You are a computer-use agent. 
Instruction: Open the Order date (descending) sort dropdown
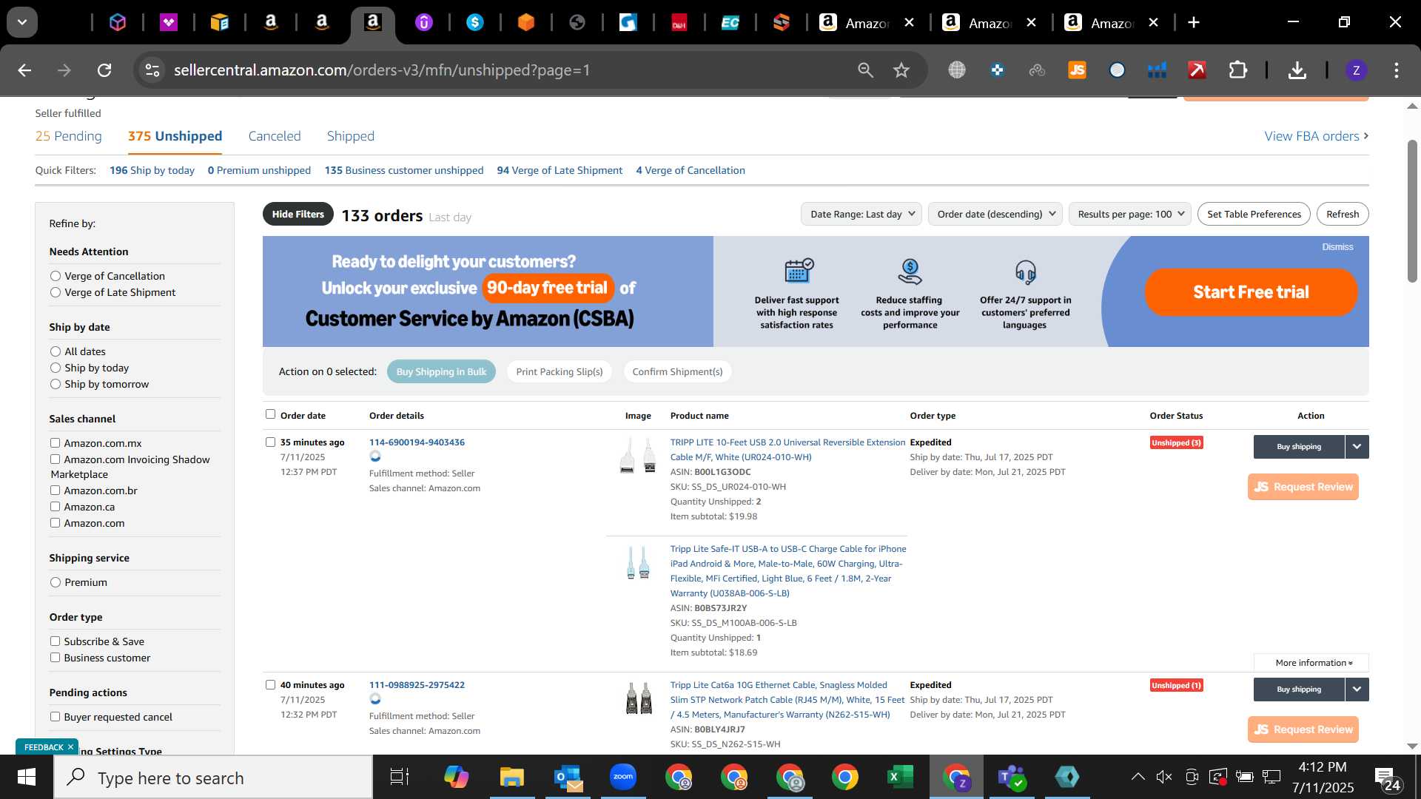(x=995, y=214)
